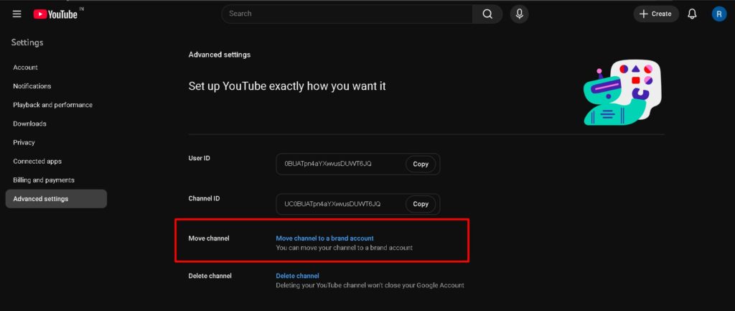The width and height of the screenshot is (735, 311).
Task: Select Advanced settings in sidebar
Action: (56, 199)
